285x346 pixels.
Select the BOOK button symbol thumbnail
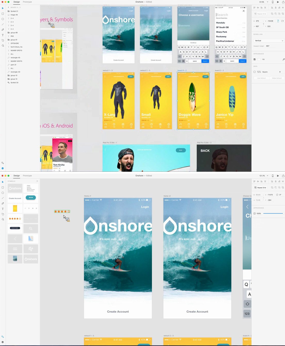(31, 198)
